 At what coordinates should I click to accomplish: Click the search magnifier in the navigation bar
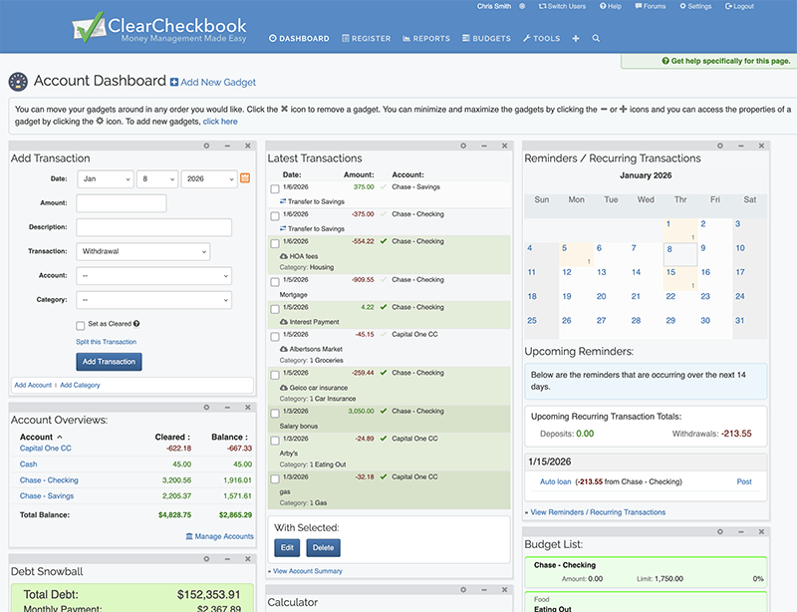pyautogui.click(x=595, y=39)
